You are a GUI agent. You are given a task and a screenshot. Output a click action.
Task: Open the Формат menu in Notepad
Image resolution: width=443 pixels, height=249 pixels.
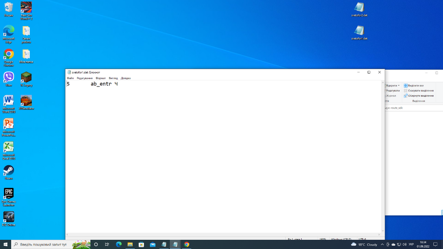(101, 78)
